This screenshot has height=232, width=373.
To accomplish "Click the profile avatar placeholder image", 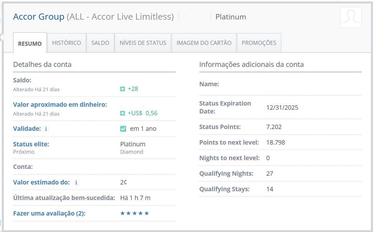I will [351, 17].
